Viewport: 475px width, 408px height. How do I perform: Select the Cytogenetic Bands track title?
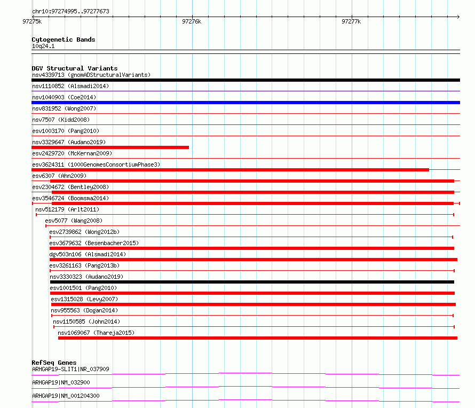[64, 40]
